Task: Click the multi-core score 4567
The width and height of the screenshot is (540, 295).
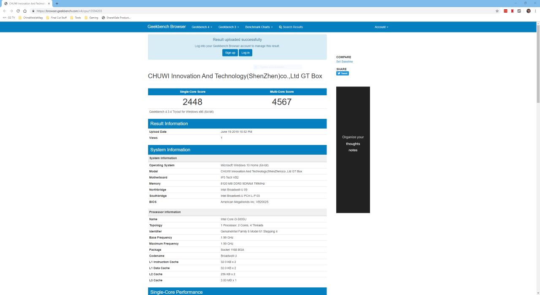Action: 282,102
